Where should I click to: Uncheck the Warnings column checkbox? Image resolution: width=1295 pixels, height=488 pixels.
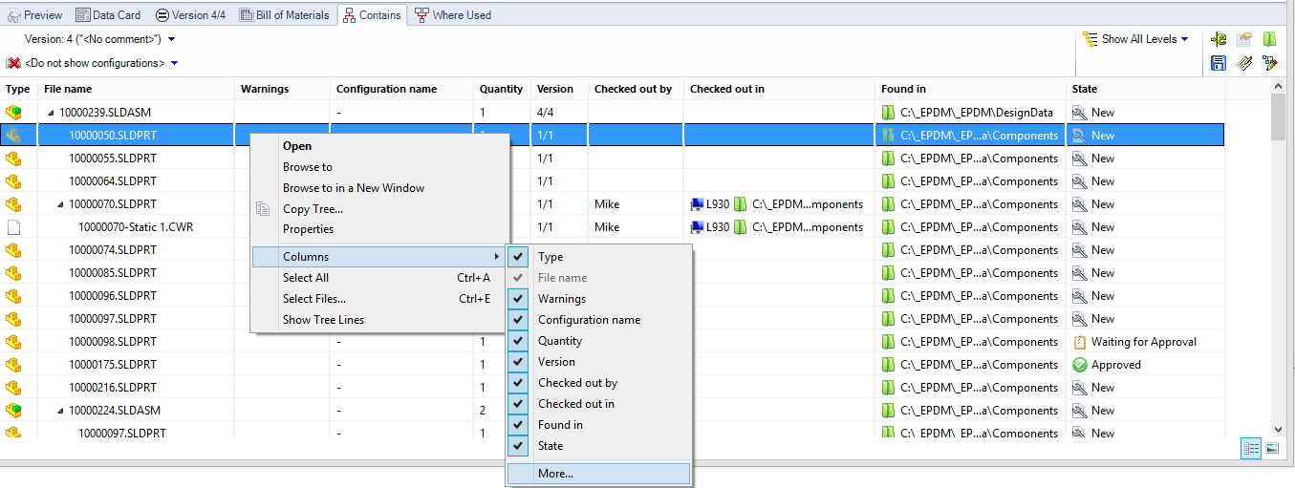click(x=518, y=299)
